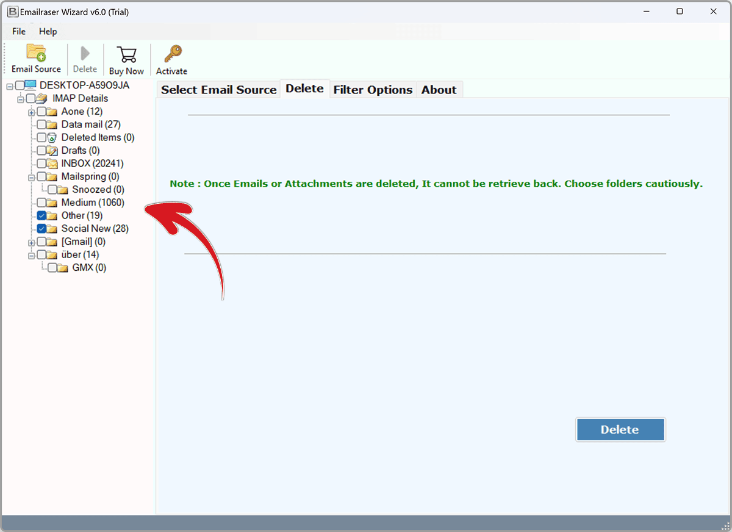Select the 'GMX (0)' tree label
The width and height of the screenshot is (732, 532).
89,268
